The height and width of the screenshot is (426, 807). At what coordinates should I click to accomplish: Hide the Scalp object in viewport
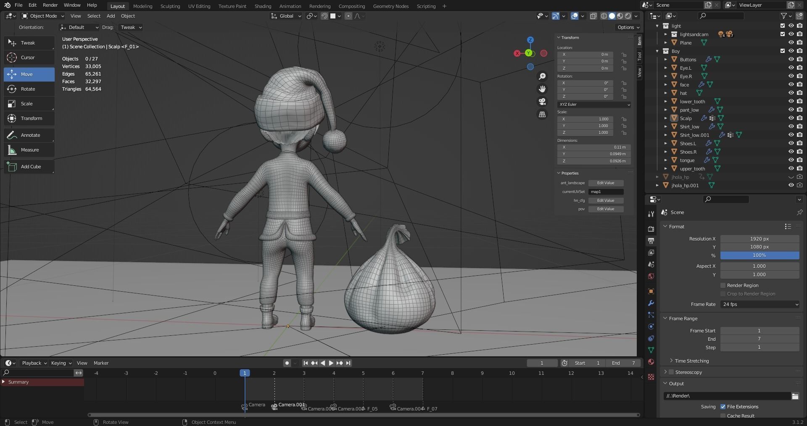(791, 118)
